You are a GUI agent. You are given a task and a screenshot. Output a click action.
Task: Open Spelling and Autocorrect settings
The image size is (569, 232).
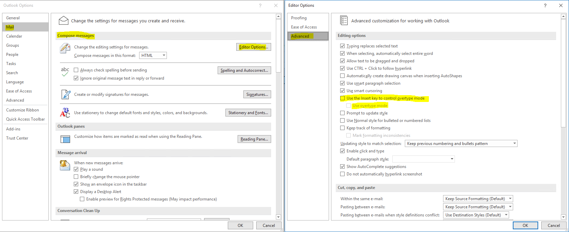pos(244,70)
